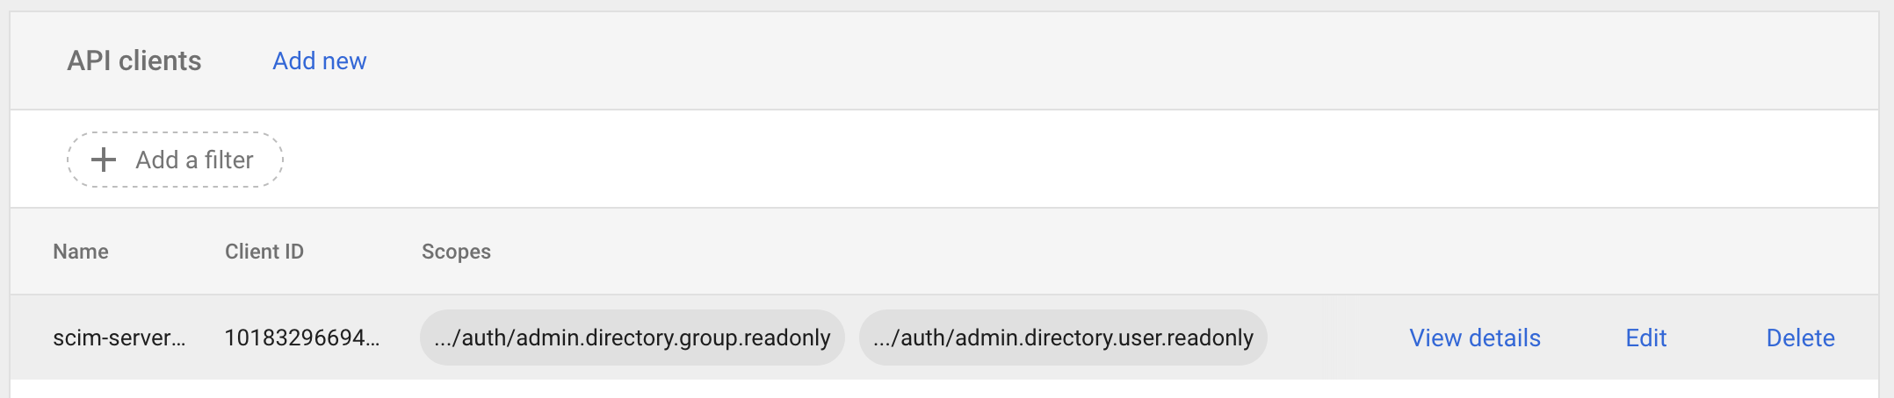This screenshot has width=1894, height=398.
Task: Click the gap between the two scope chips
Action: (852, 338)
